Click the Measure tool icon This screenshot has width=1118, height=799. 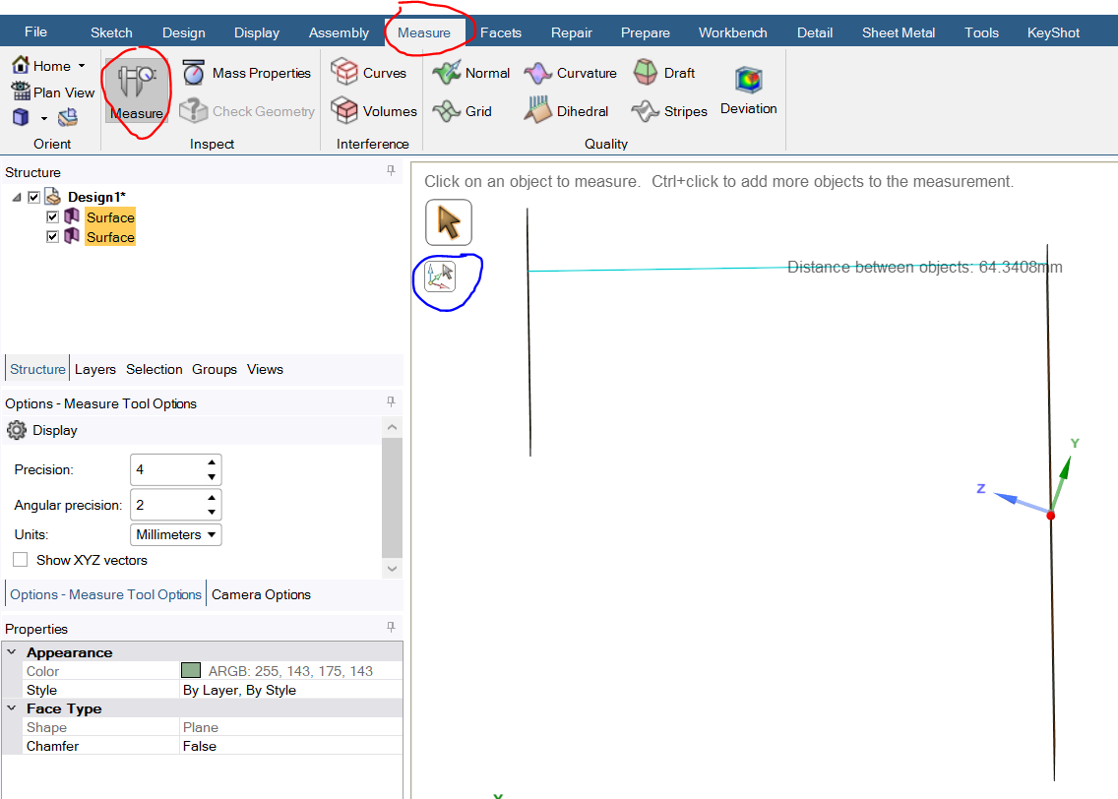pyautogui.click(x=137, y=84)
